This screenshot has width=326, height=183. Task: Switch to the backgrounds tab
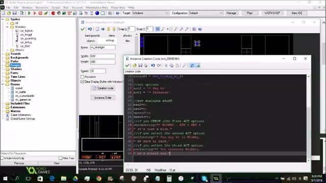tap(92, 36)
